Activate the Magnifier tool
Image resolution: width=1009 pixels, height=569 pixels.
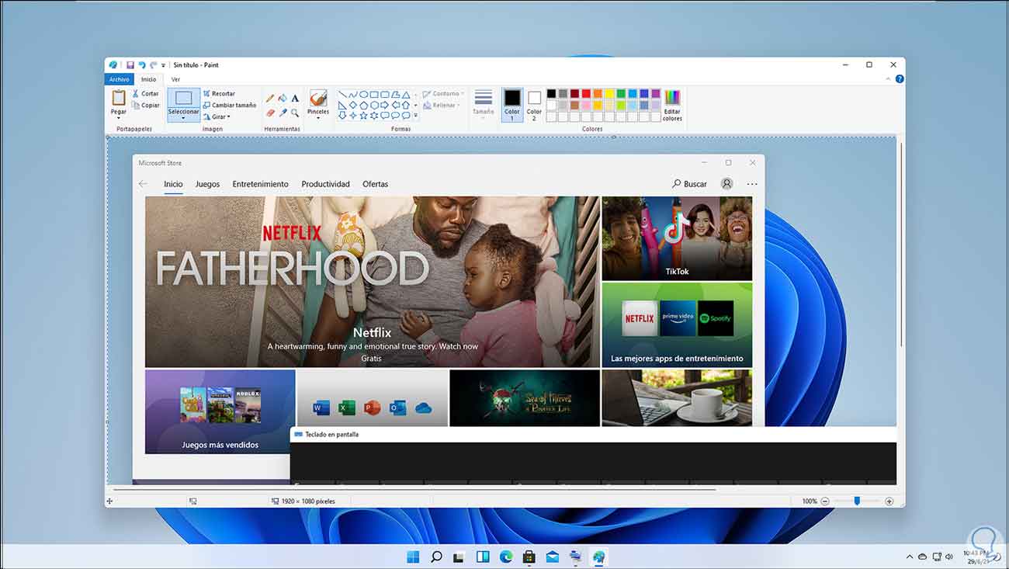tap(295, 113)
